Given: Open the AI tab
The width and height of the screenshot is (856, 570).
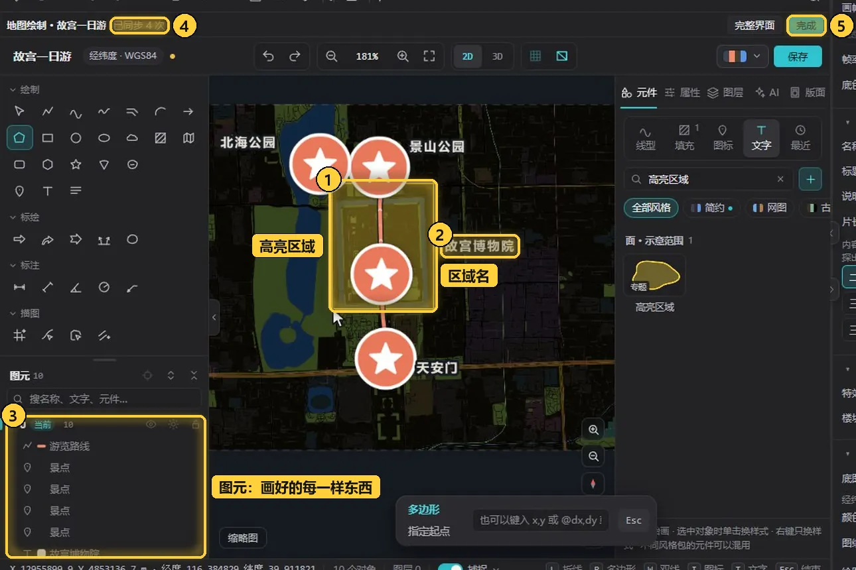Looking at the screenshot, I should point(767,93).
